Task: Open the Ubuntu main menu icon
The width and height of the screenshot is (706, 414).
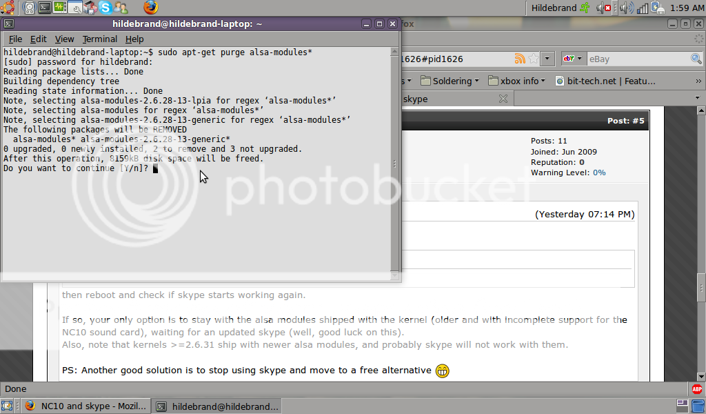Action: click(7, 7)
